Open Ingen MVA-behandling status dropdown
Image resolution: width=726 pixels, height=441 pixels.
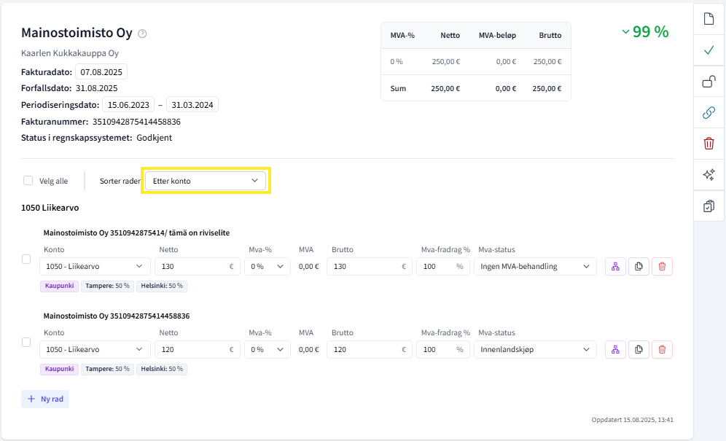tap(535, 267)
